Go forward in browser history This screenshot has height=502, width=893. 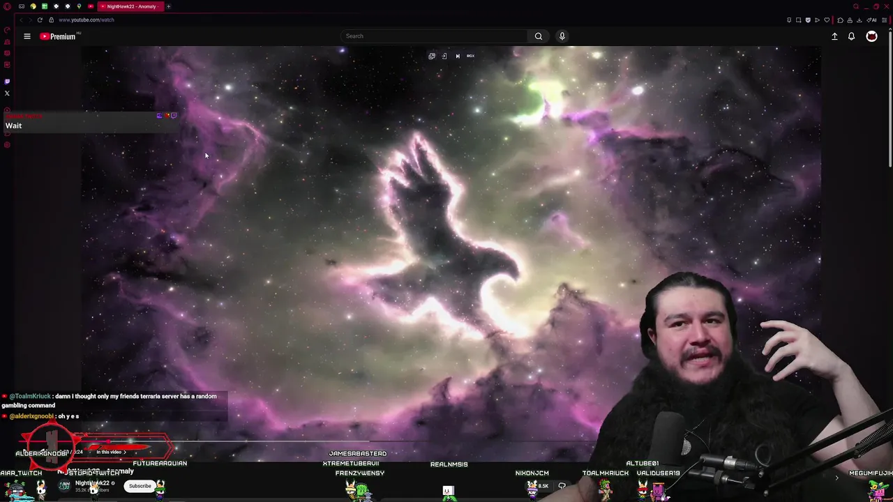click(30, 20)
